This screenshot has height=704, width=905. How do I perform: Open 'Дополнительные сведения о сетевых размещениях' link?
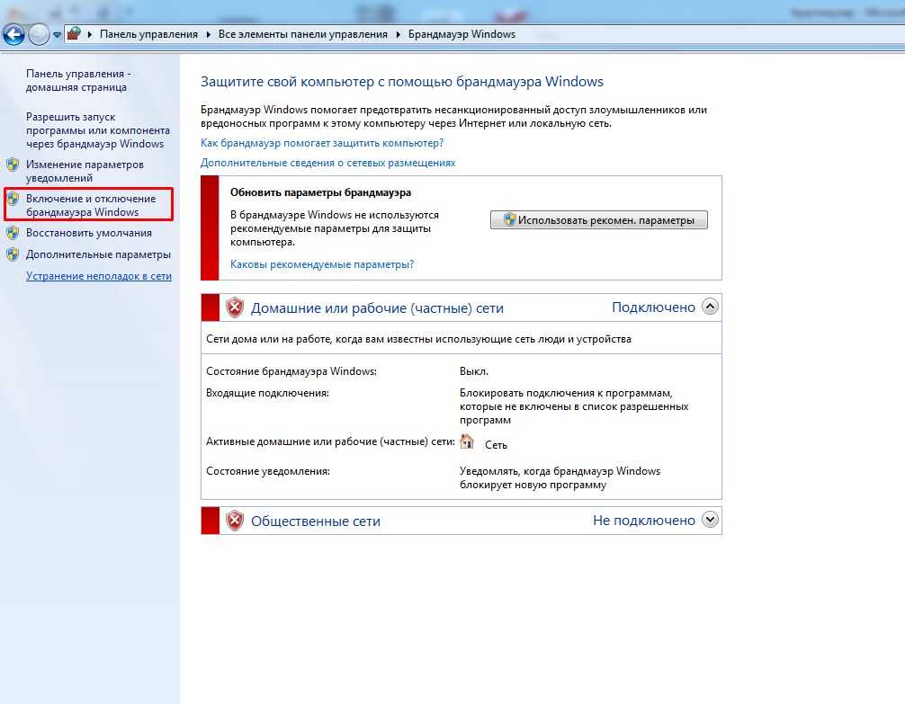coord(327,163)
